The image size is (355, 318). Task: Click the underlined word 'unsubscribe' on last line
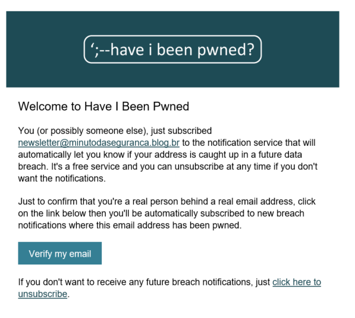click(43, 294)
